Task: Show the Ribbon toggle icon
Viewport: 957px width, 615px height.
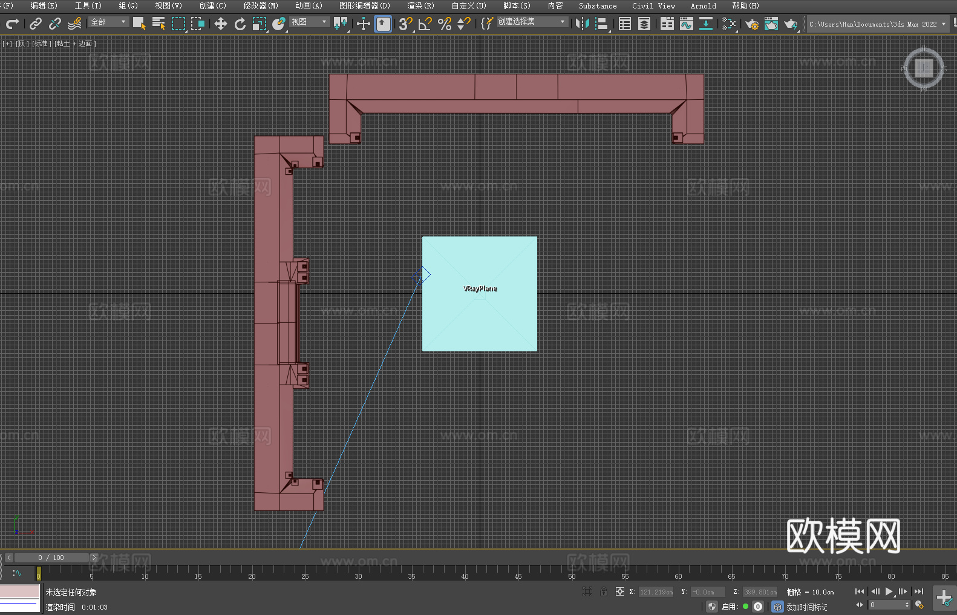Action: [x=667, y=24]
